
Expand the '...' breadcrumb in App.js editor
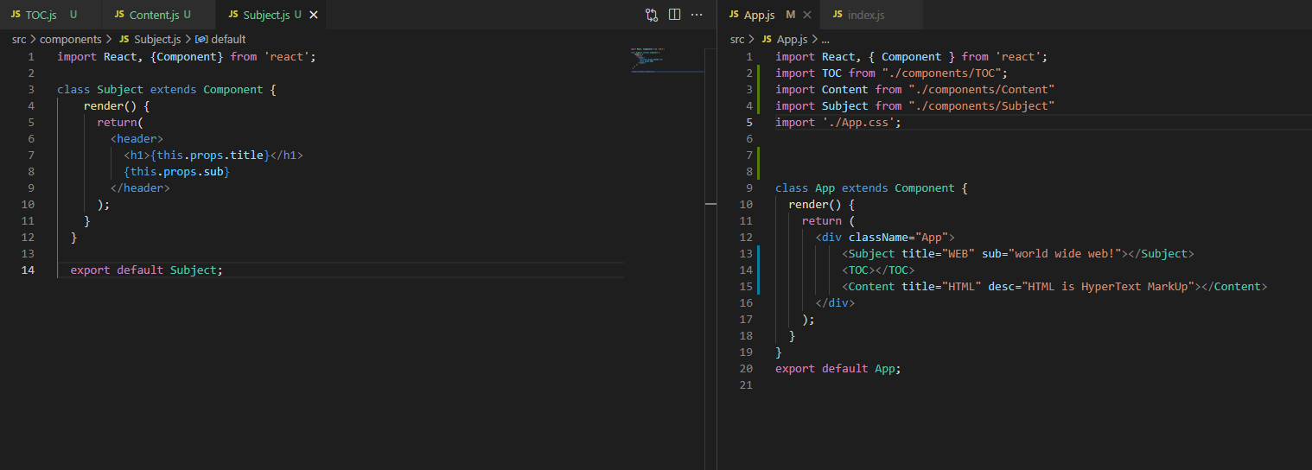[825, 39]
